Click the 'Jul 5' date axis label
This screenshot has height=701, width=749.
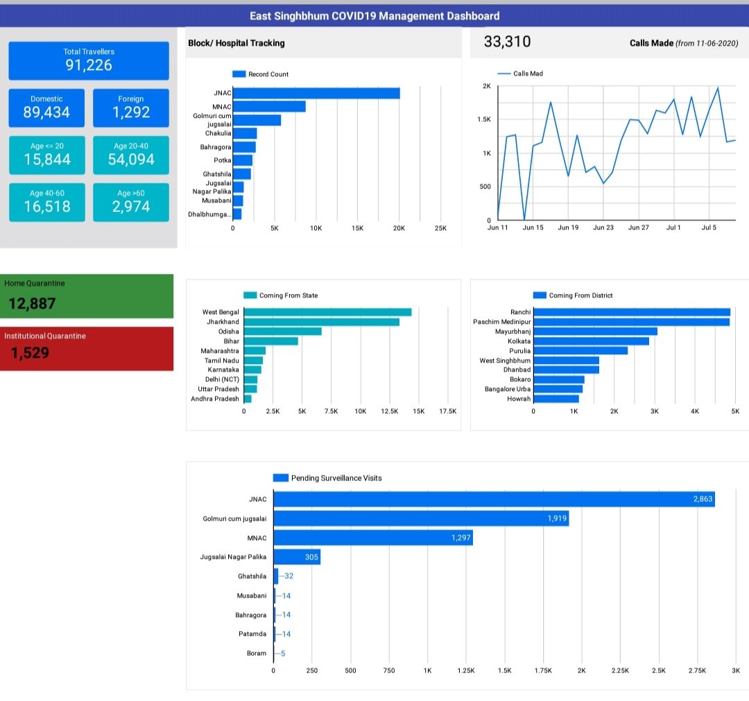(x=709, y=228)
